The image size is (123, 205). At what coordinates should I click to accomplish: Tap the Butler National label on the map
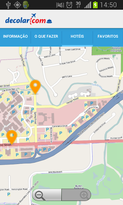pyautogui.click(x=79, y=187)
